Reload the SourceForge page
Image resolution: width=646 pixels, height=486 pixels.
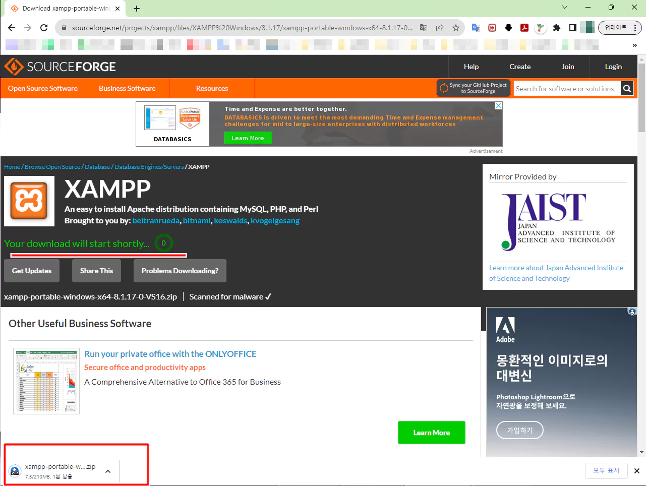tap(44, 28)
